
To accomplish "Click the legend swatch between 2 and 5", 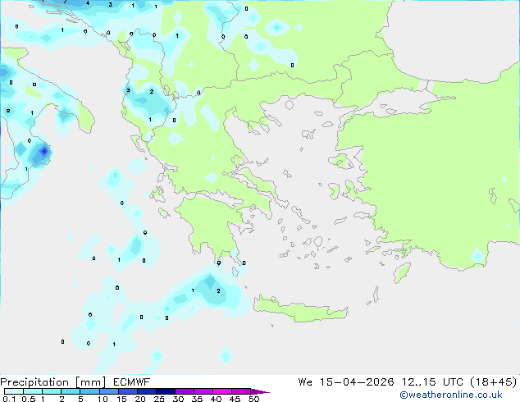I will 71,391.
